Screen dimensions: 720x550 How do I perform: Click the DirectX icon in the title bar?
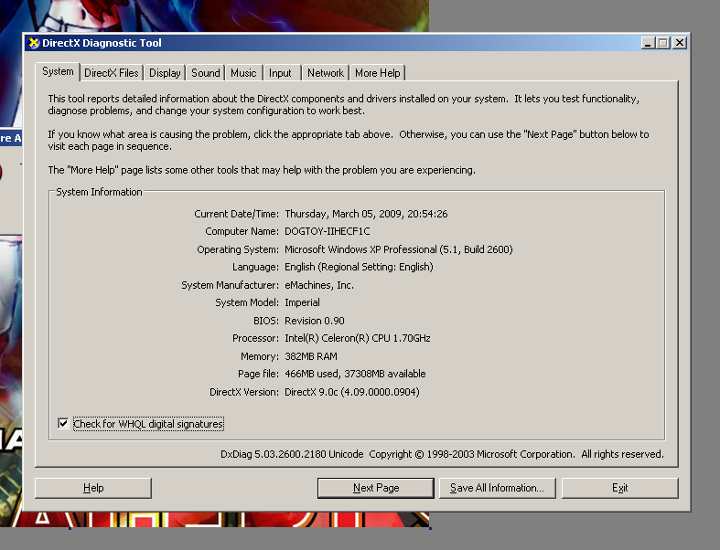click(x=34, y=43)
